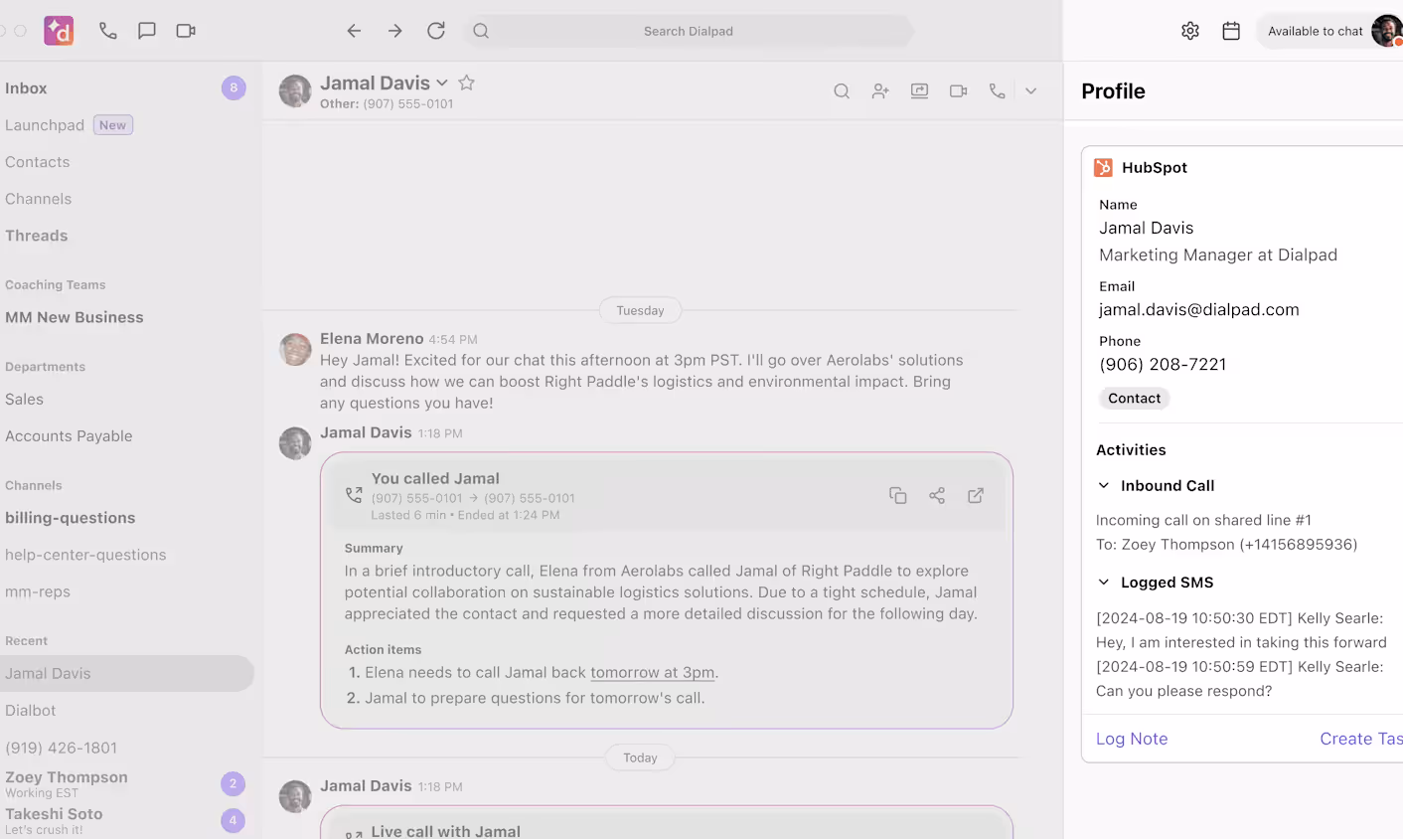Open Channels in the sidebar navigation
The image size is (1403, 839).
point(38,199)
